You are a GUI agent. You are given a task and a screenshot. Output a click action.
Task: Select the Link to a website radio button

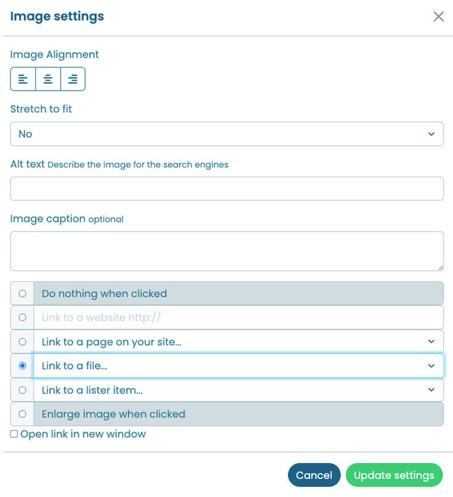click(22, 317)
